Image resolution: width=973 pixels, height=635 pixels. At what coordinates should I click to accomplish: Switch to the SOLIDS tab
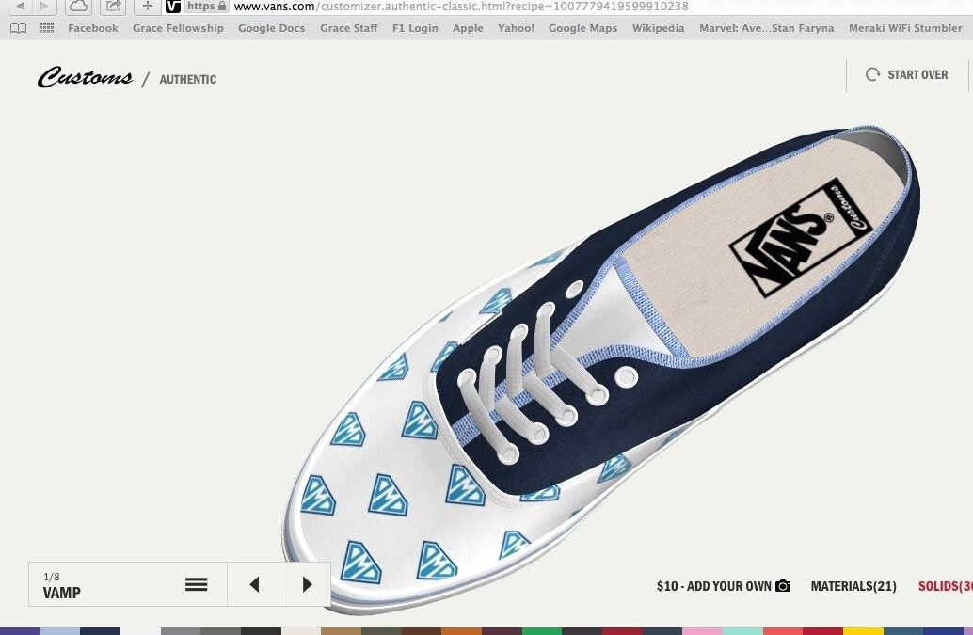click(945, 586)
